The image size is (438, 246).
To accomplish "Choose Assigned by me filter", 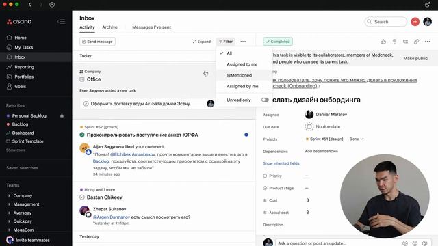I will 244,86.
